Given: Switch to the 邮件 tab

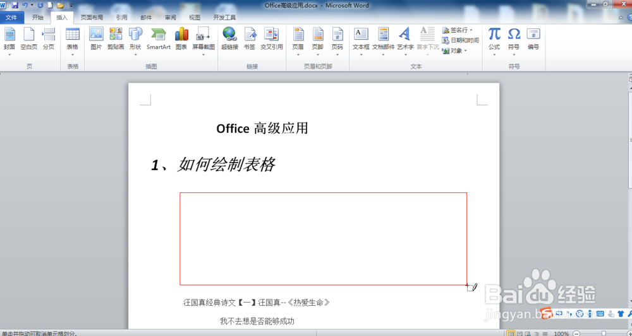Looking at the screenshot, I should (146, 17).
